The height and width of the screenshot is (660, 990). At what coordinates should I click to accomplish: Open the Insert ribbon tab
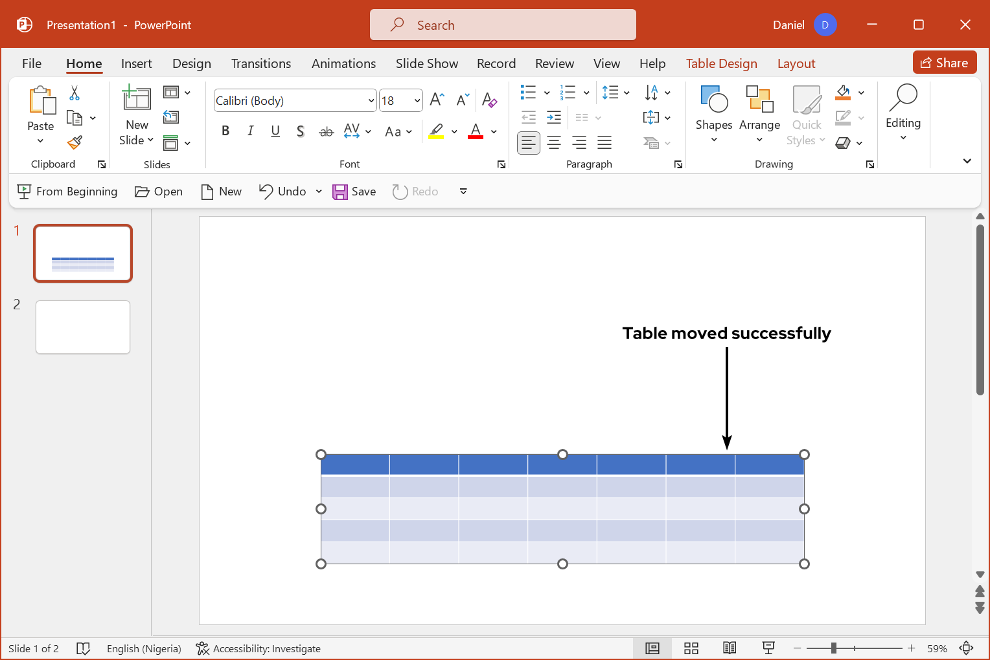point(136,63)
